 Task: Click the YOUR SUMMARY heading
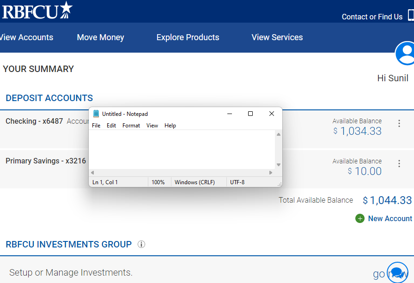pyautogui.click(x=38, y=69)
